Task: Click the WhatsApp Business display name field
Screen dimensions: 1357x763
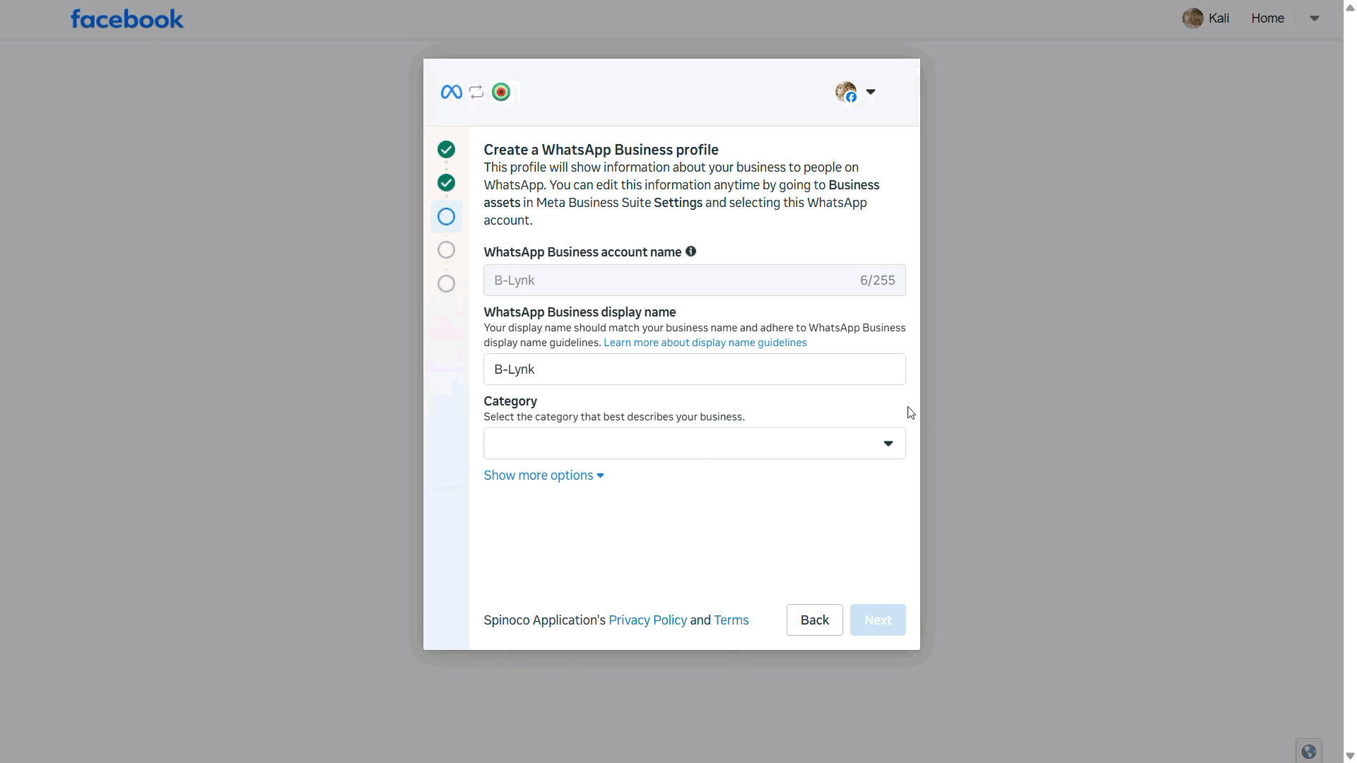Action: (694, 369)
